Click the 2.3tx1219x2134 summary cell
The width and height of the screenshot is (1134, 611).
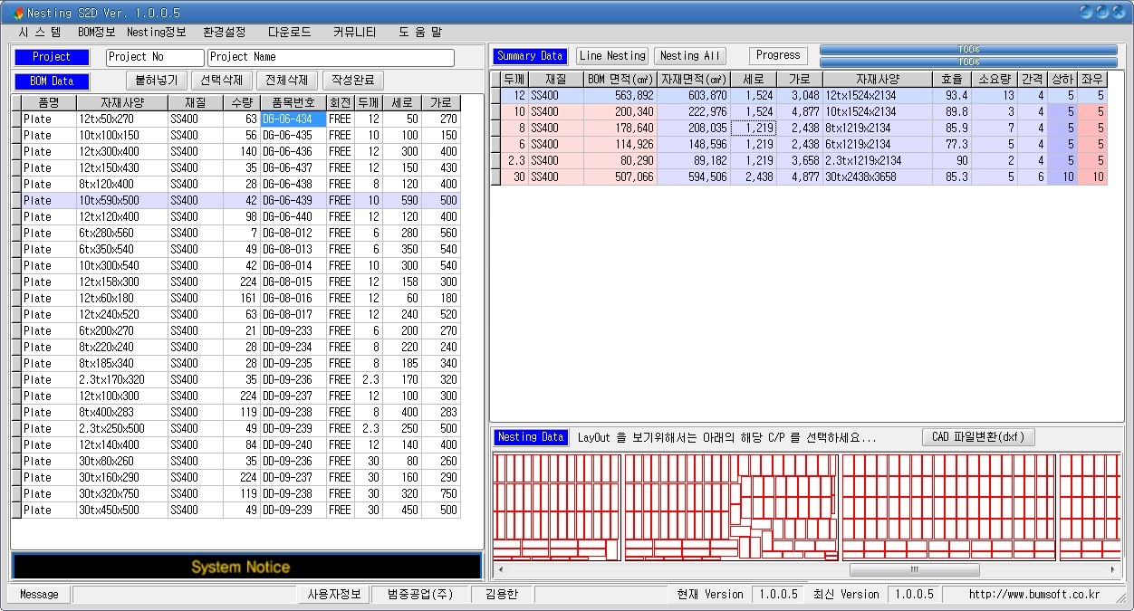pos(878,160)
